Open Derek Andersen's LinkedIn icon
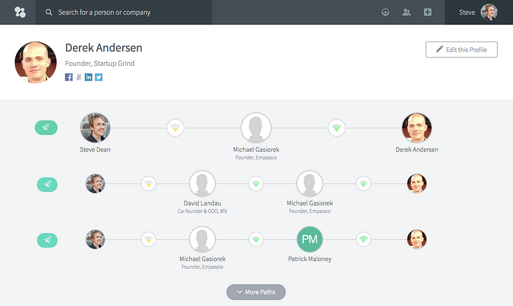This screenshot has width=513, height=306. coord(88,77)
